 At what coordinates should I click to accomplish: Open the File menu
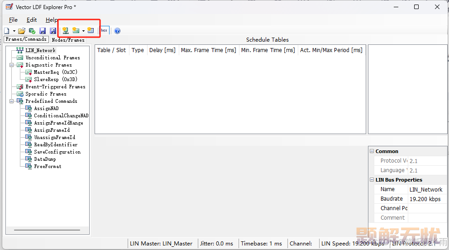click(13, 20)
